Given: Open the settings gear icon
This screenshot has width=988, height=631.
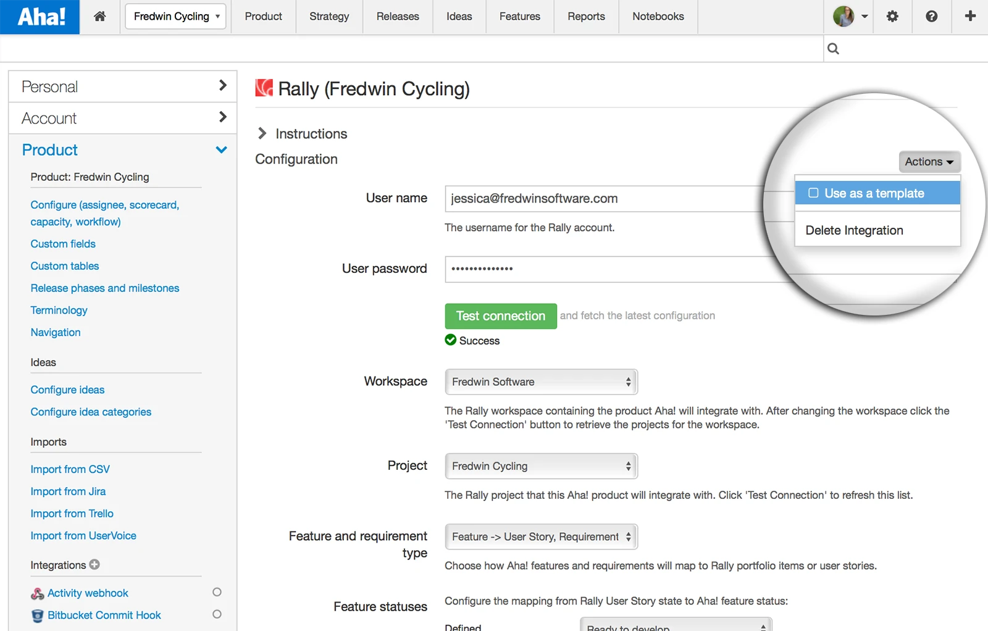Looking at the screenshot, I should point(892,17).
